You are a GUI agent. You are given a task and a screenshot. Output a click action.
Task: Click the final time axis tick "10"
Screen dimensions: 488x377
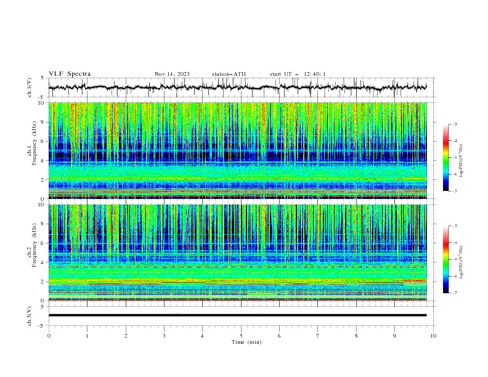pyautogui.click(x=433, y=336)
